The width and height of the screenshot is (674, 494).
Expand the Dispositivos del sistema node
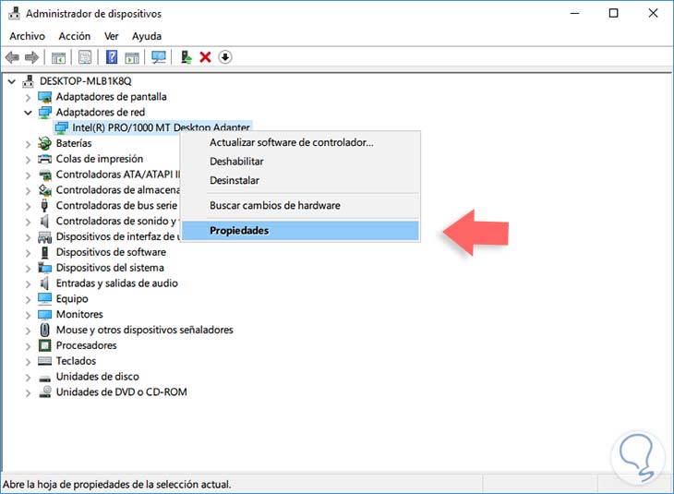click(28, 269)
